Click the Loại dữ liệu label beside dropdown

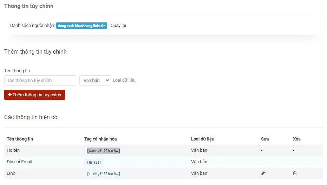point(124,80)
